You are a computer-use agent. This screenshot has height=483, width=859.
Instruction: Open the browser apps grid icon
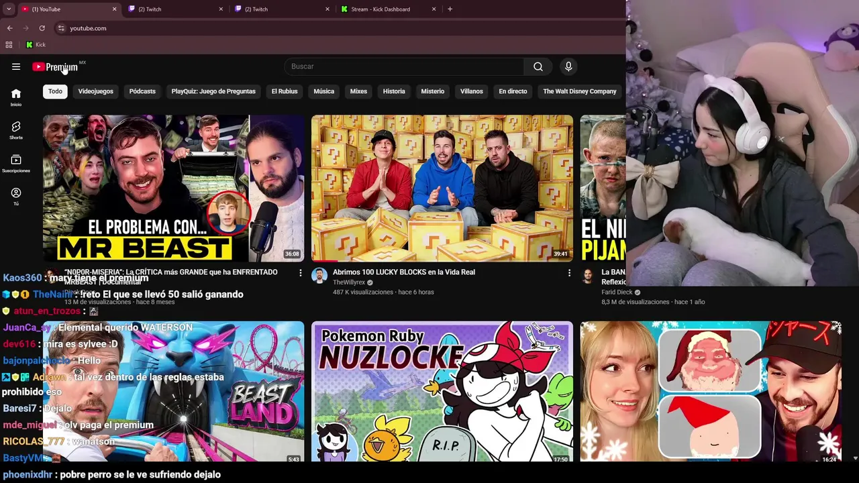click(x=9, y=44)
